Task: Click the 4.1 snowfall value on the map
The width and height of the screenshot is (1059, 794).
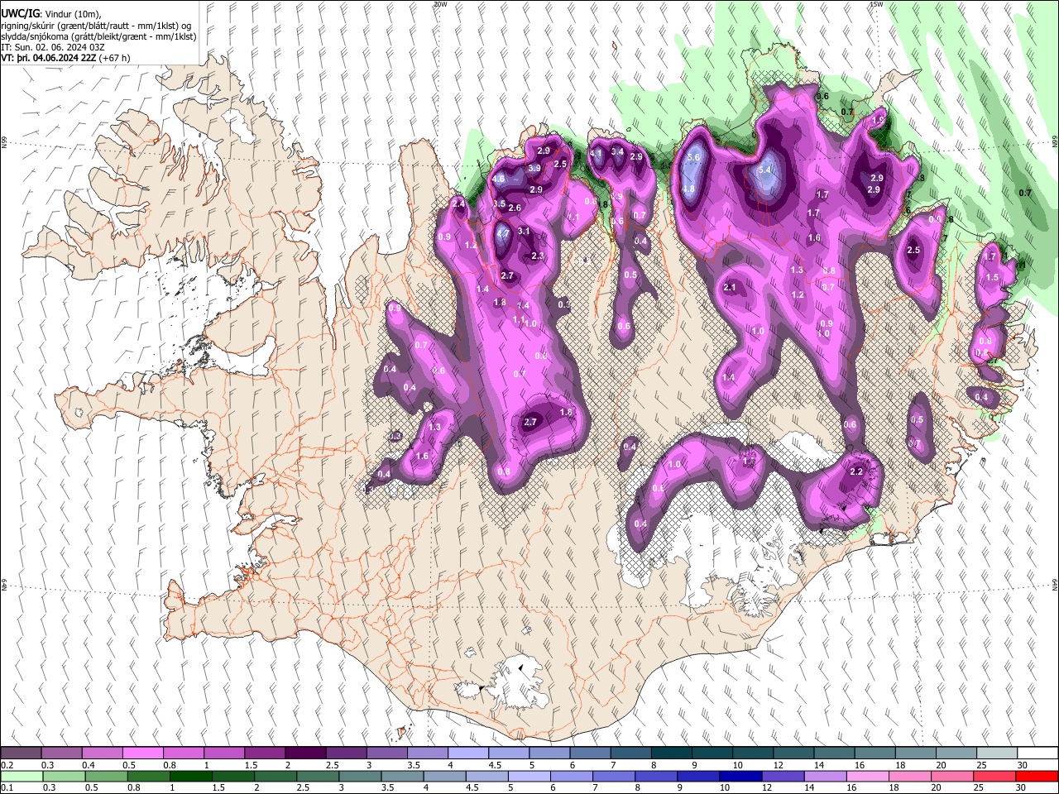Action: pos(596,154)
